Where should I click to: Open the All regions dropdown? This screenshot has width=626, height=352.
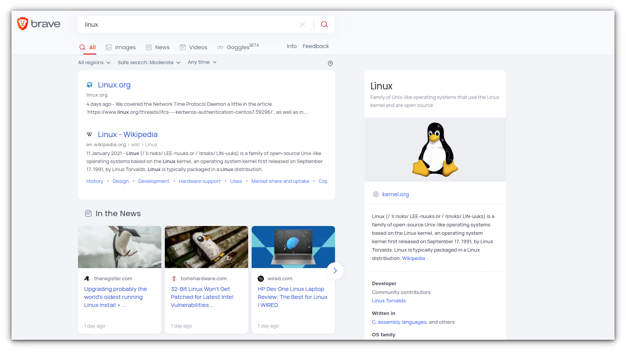pos(94,62)
